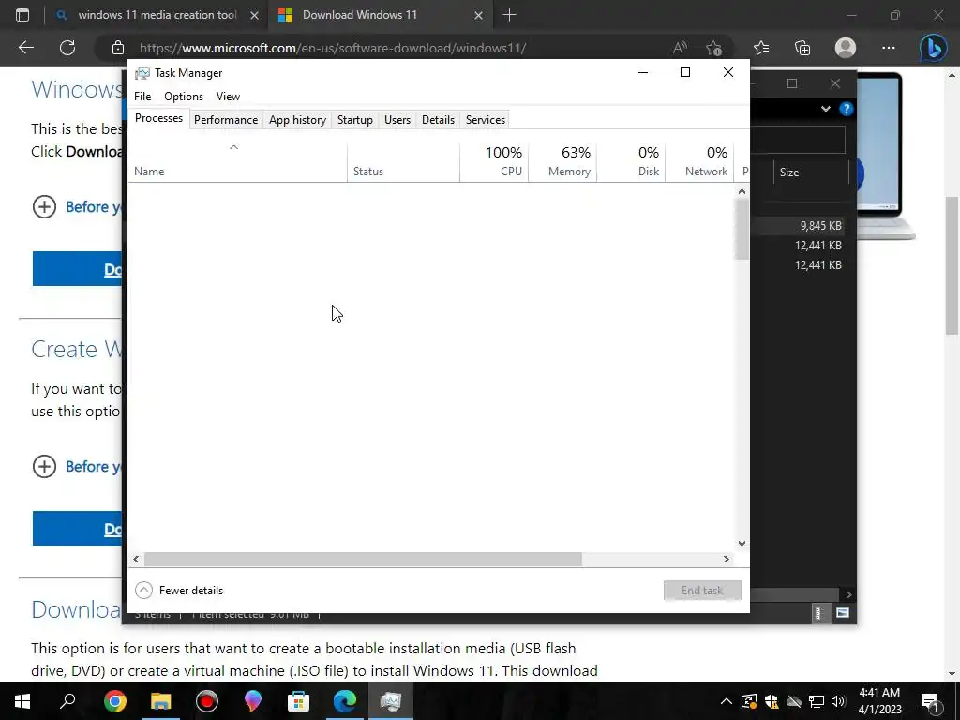This screenshot has height=720, width=960.
Task: Select the 9,845 KB file row
Action: [800, 226]
